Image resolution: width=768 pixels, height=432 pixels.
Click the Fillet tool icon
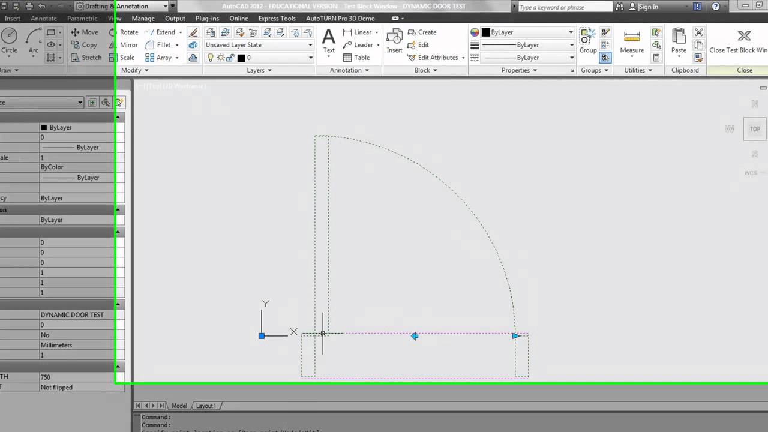pos(150,45)
